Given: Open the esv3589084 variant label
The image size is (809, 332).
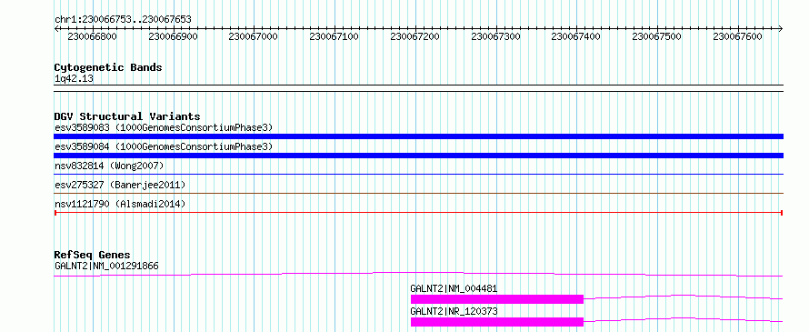Looking at the screenshot, I should tap(164, 146).
